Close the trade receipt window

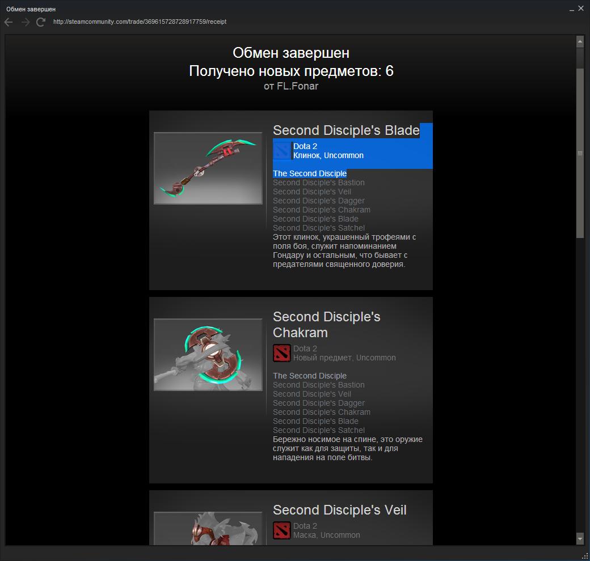pos(581,8)
